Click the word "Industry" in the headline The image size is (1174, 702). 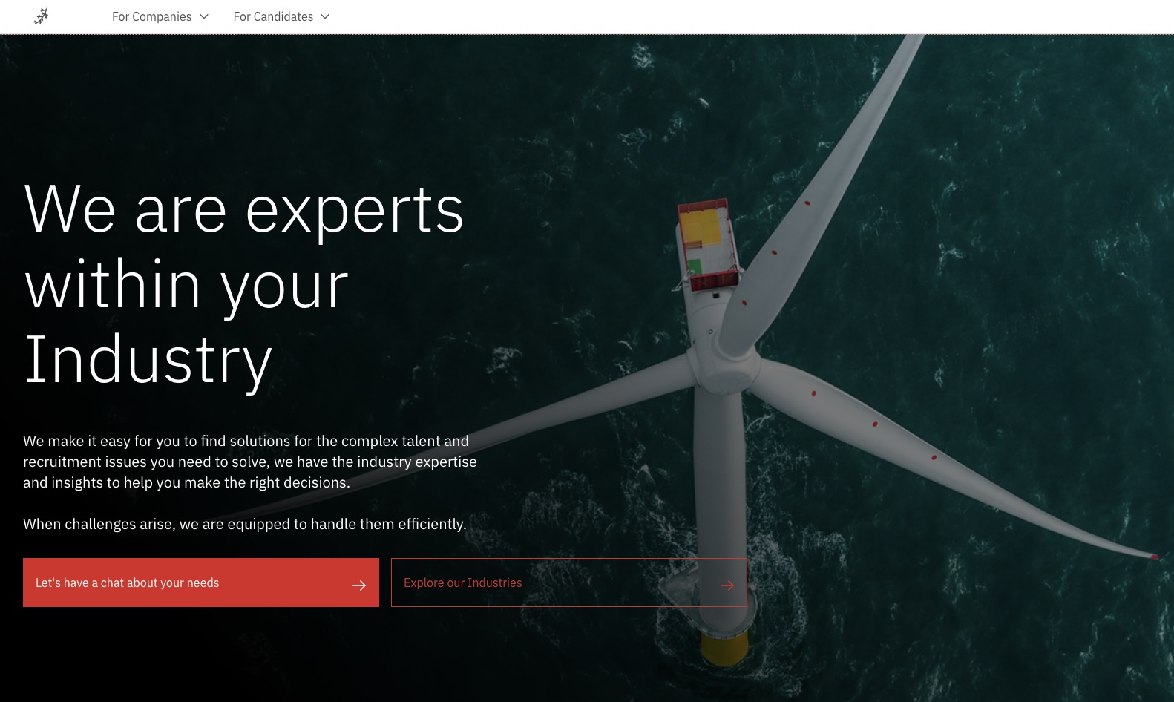[148, 361]
